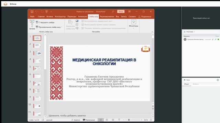Open the Конструктор ribbon tab
Screen dimensions: 220x123
pyautogui.click(x=60, y=16)
